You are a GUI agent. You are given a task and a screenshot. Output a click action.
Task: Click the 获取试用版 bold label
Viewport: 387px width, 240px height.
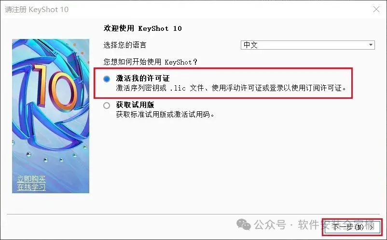click(x=135, y=105)
